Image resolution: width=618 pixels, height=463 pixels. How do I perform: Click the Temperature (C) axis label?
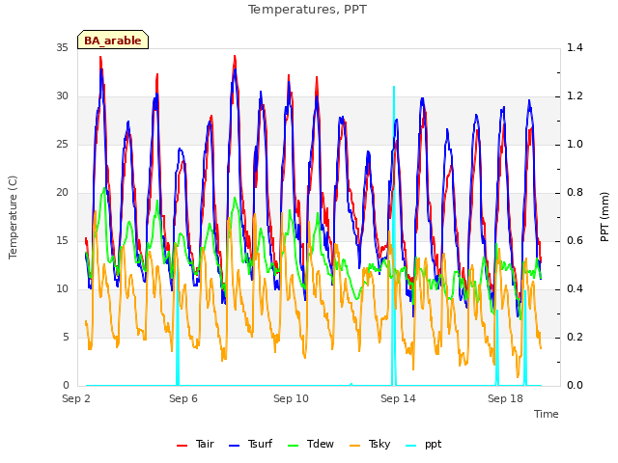coord(13,217)
